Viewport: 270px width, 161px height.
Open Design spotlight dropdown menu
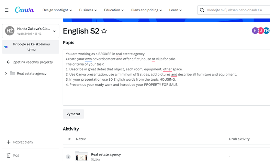click(x=57, y=10)
